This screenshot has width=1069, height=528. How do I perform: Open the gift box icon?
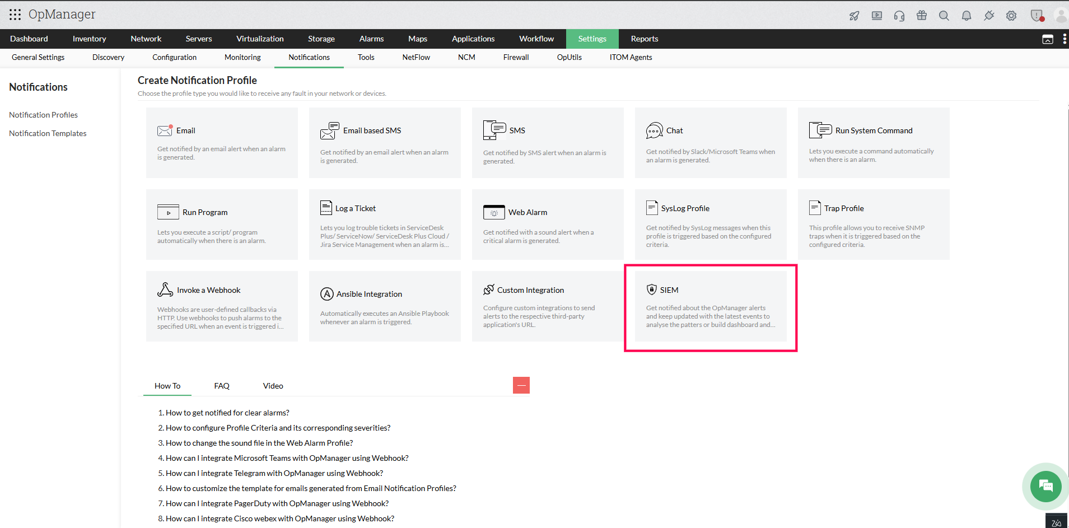(922, 16)
